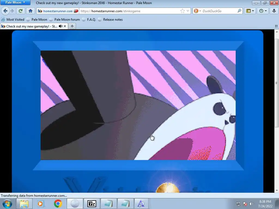Click 'Transferring data from homestarrunner.com' status text

(x=34, y=196)
